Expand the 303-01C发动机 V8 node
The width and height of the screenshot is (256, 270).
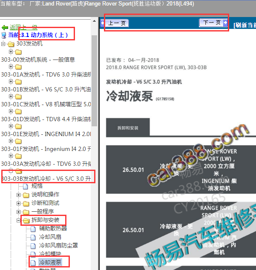click(x=11, y=96)
